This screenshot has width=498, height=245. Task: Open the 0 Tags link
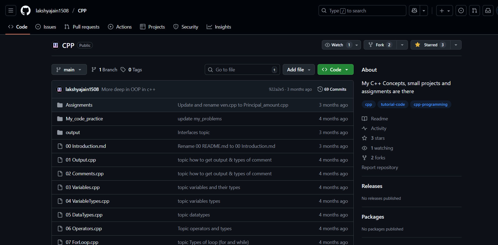point(131,70)
